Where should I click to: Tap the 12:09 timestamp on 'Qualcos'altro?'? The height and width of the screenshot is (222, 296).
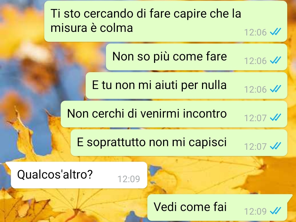(129, 179)
